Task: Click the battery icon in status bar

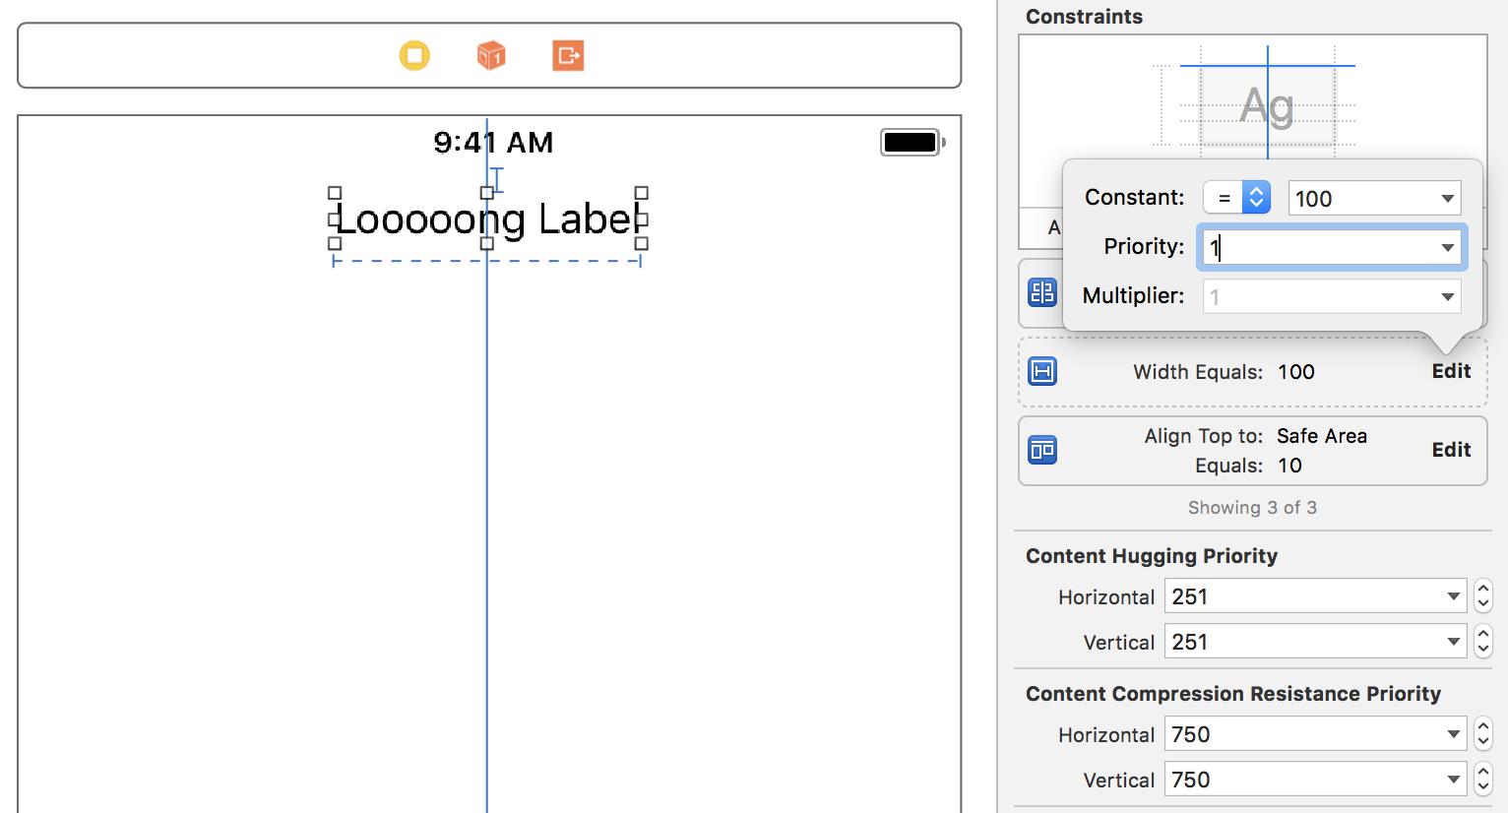Action: point(911,143)
